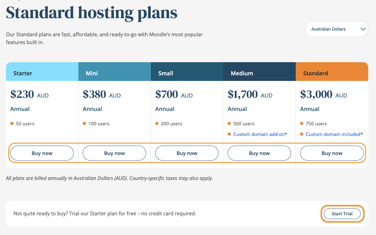This screenshot has height=235, width=376.
Task: Open the Custom domain included link
Action: tap(334, 134)
